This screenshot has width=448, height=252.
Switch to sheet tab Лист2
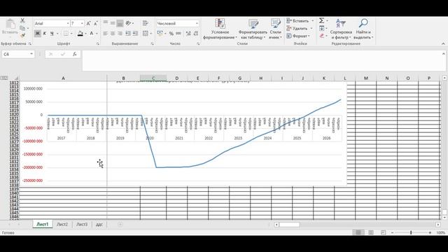62,224
